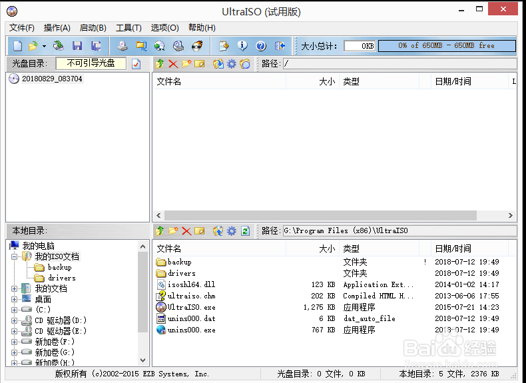
Task: Click the Up folder icon in the disc toolbar
Action: click(x=160, y=63)
